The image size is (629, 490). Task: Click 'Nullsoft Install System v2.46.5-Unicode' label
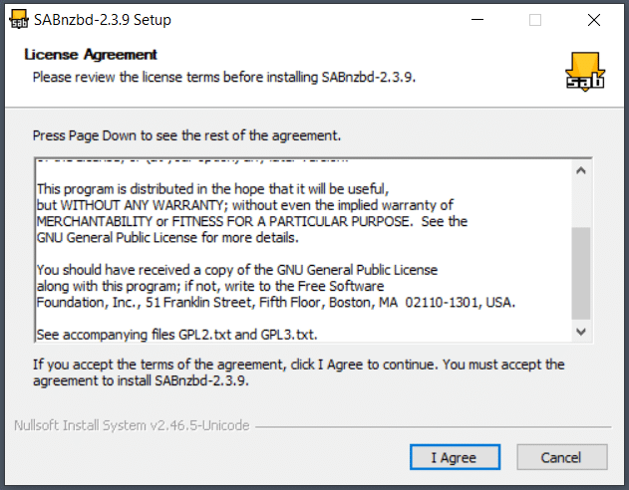tap(132, 425)
